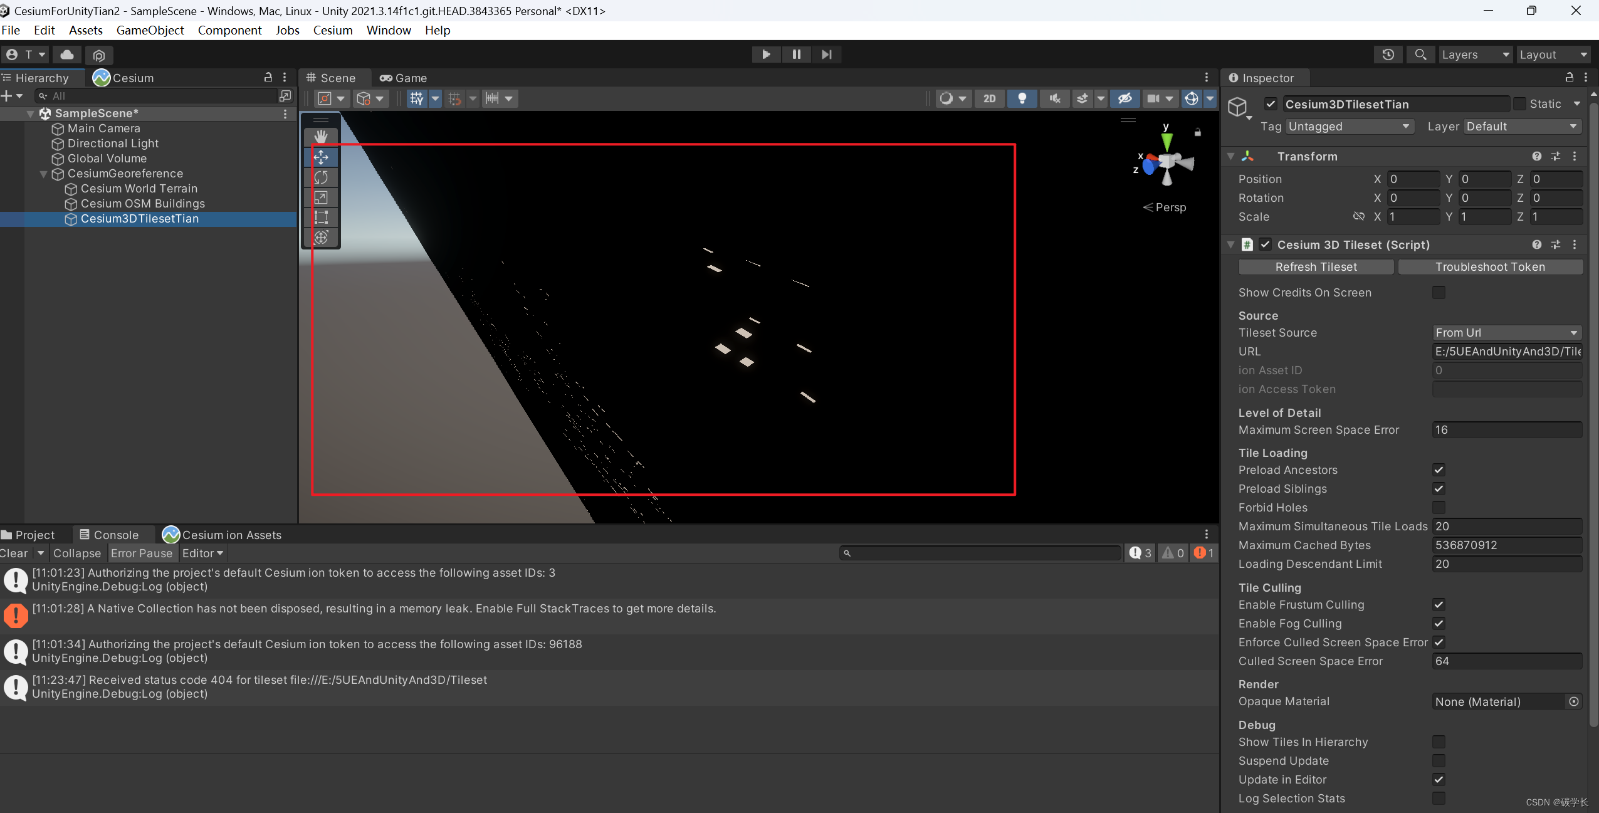The image size is (1599, 813).
Task: Open the Cesium menu
Action: [x=332, y=30]
